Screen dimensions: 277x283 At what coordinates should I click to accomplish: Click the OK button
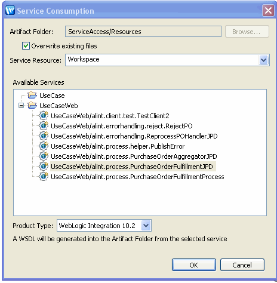pyautogui.click(x=194, y=265)
